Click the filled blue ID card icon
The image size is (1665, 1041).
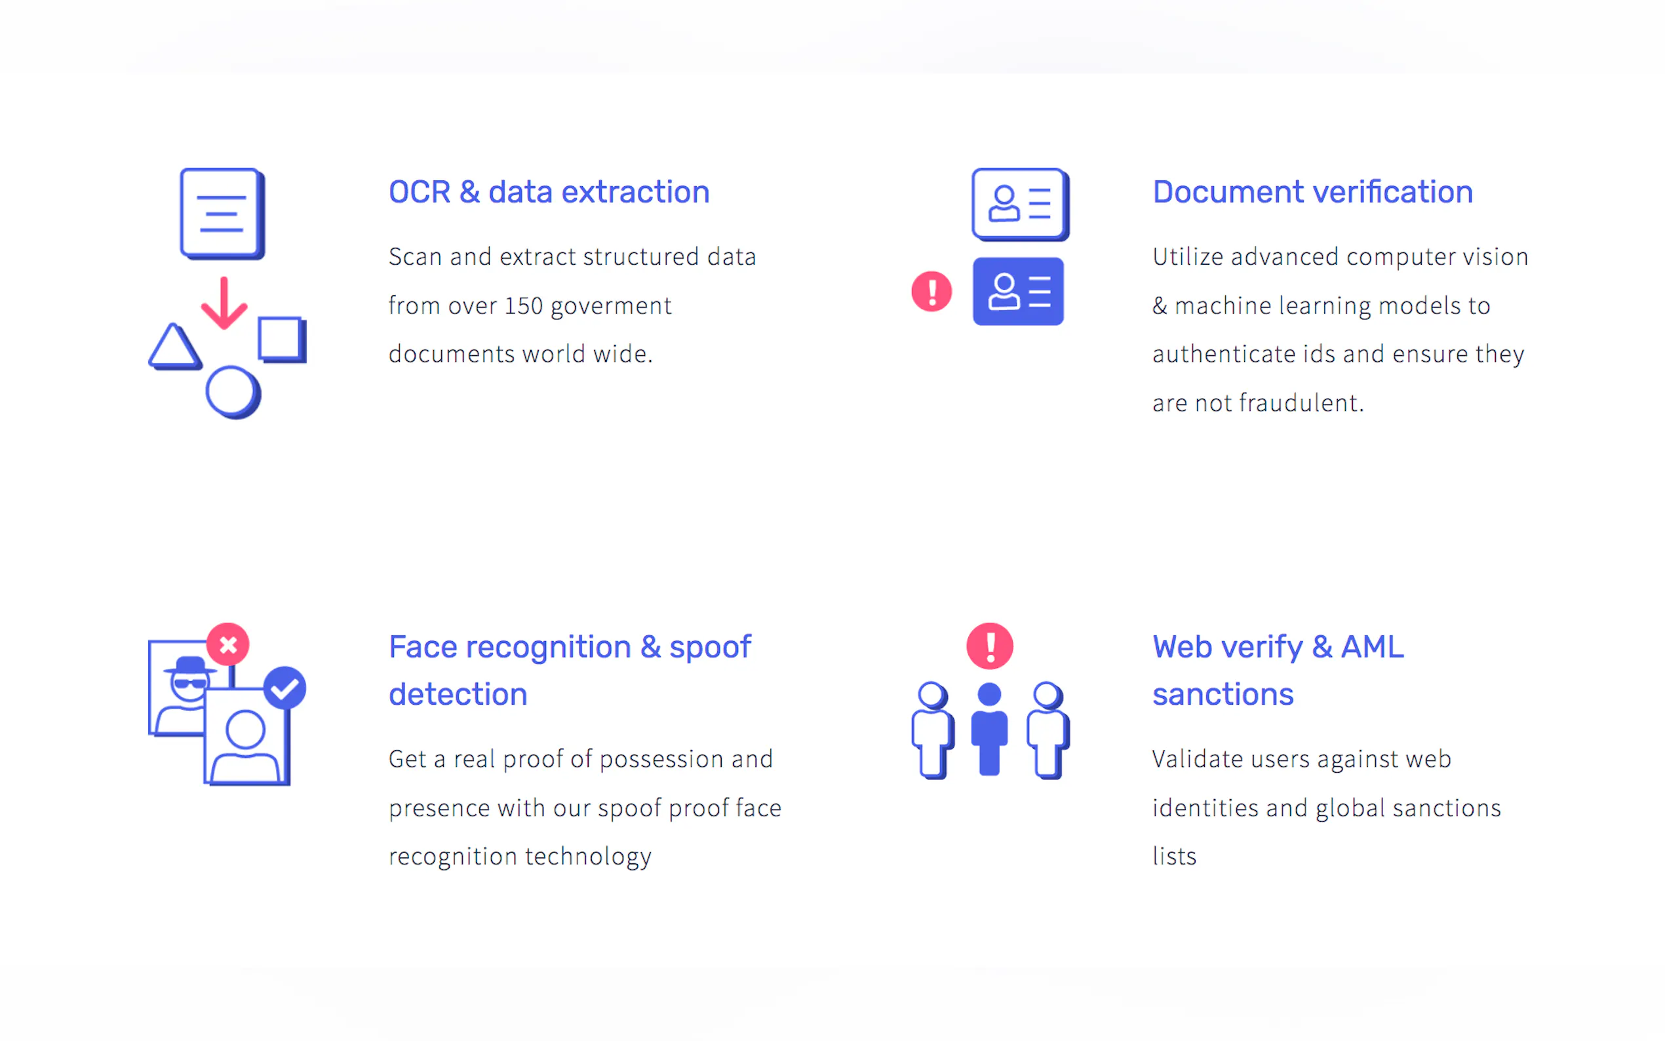[x=1017, y=291]
